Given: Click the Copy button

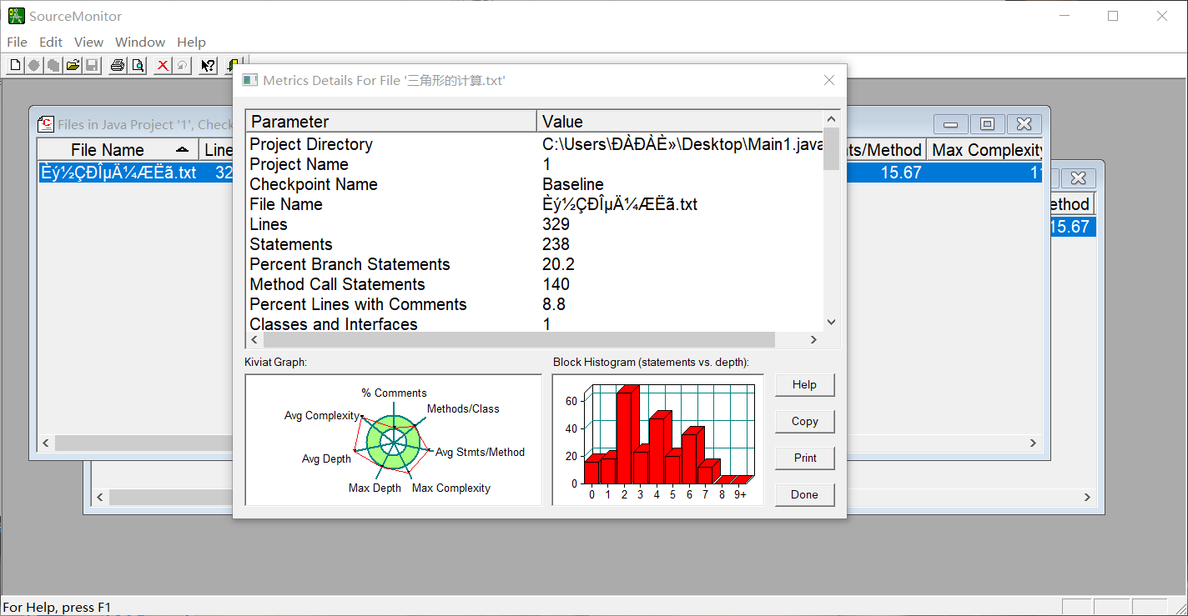Looking at the screenshot, I should click(804, 421).
